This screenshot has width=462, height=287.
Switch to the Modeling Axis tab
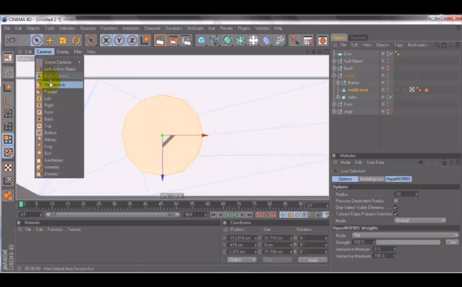372,179
